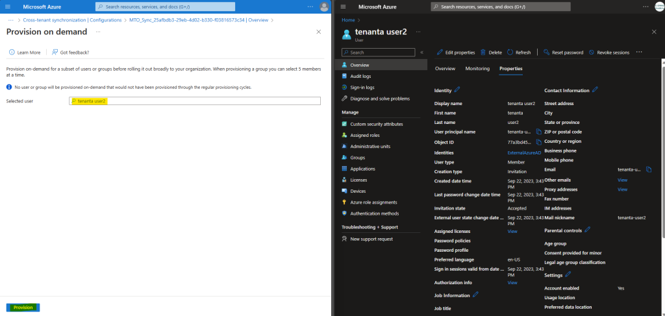Copy the Email address value
The image size is (665, 316).
(x=649, y=169)
